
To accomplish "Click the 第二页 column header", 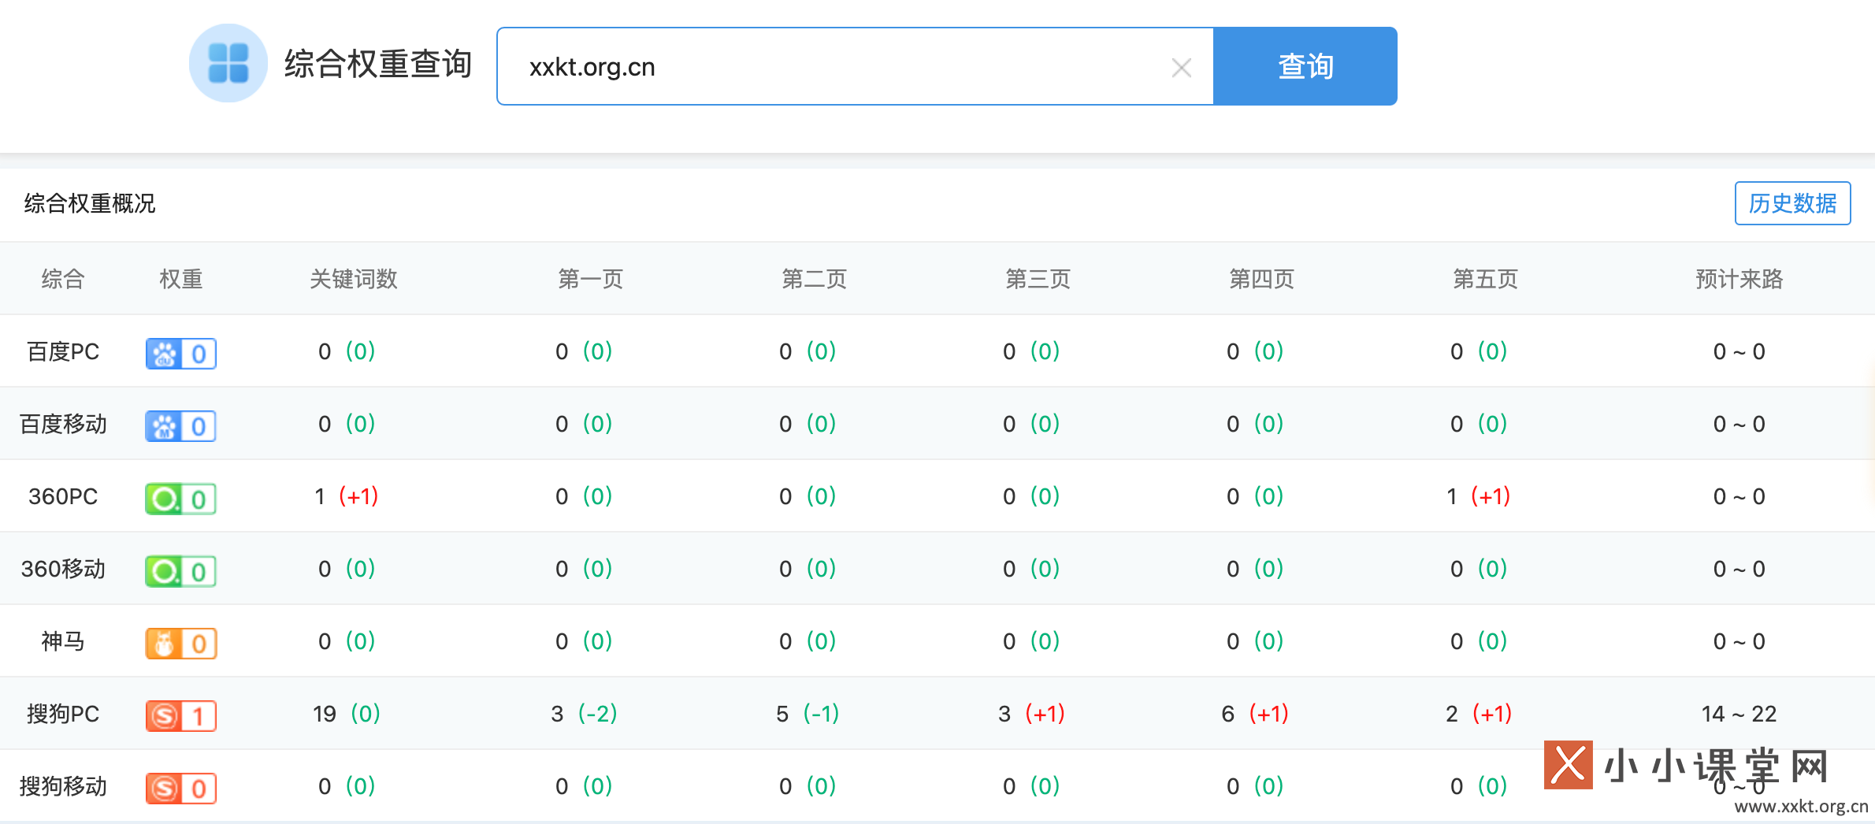I will tap(815, 279).
